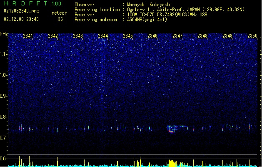The height and width of the screenshot is (167, 262).
Task: Click the meteor label
Action: tap(59, 13)
